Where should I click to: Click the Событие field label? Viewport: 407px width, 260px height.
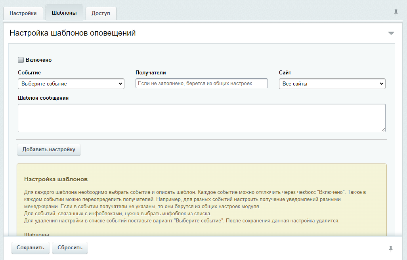(29, 73)
